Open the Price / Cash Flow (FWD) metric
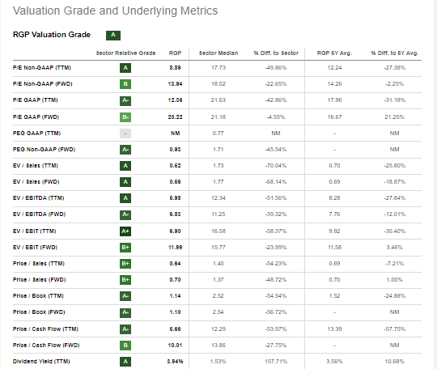The height and width of the screenshot is (369, 437). (x=46, y=346)
